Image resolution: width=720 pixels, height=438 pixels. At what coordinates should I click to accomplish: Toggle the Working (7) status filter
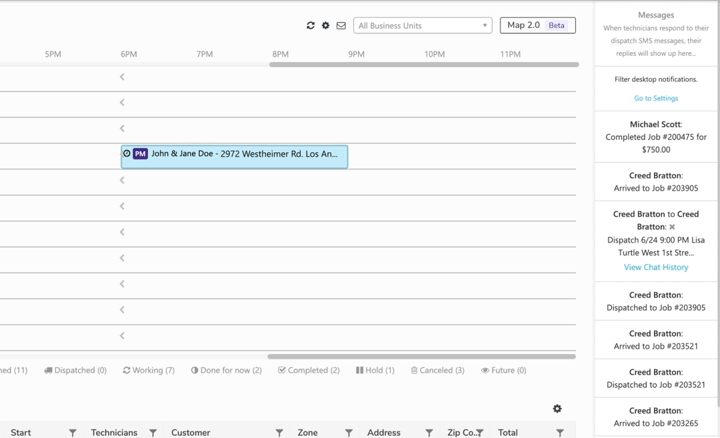(149, 370)
